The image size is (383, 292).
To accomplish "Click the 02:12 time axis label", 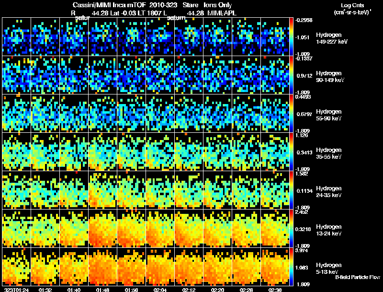I will [x=189, y=290].
